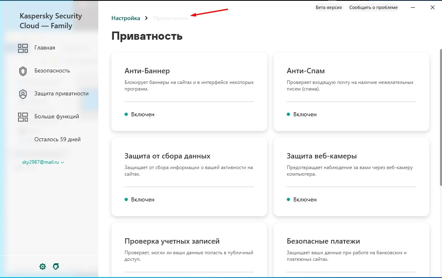Click the faded Приватность breadcrumb item
The width and height of the screenshot is (442, 278).
(x=170, y=18)
